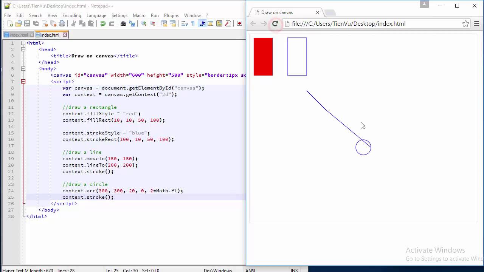The width and height of the screenshot is (484, 272).
Task: Open the Macro menu
Action: tap(139, 15)
